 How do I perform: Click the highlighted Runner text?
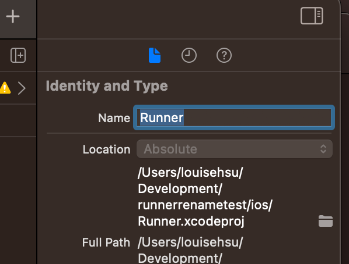point(162,117)
